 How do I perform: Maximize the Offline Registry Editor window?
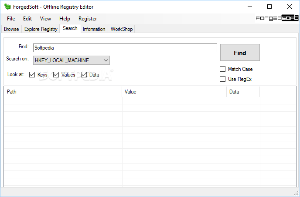click(269, 7)
